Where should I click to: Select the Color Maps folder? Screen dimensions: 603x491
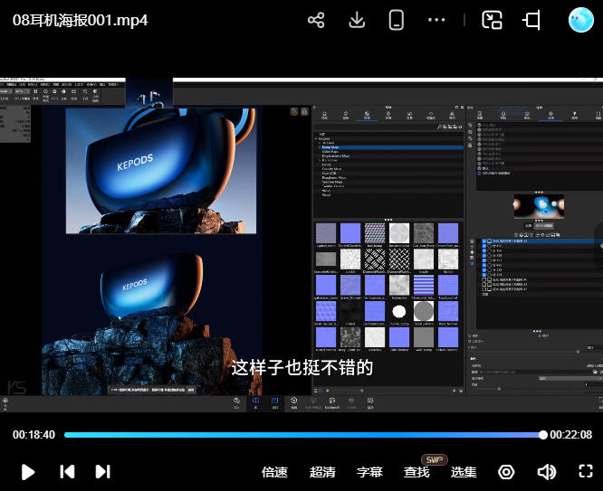click(x=330, y=152)
